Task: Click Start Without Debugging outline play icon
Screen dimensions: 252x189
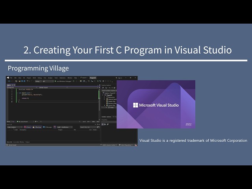Action: pyautogui.click(x=74, y=82)
